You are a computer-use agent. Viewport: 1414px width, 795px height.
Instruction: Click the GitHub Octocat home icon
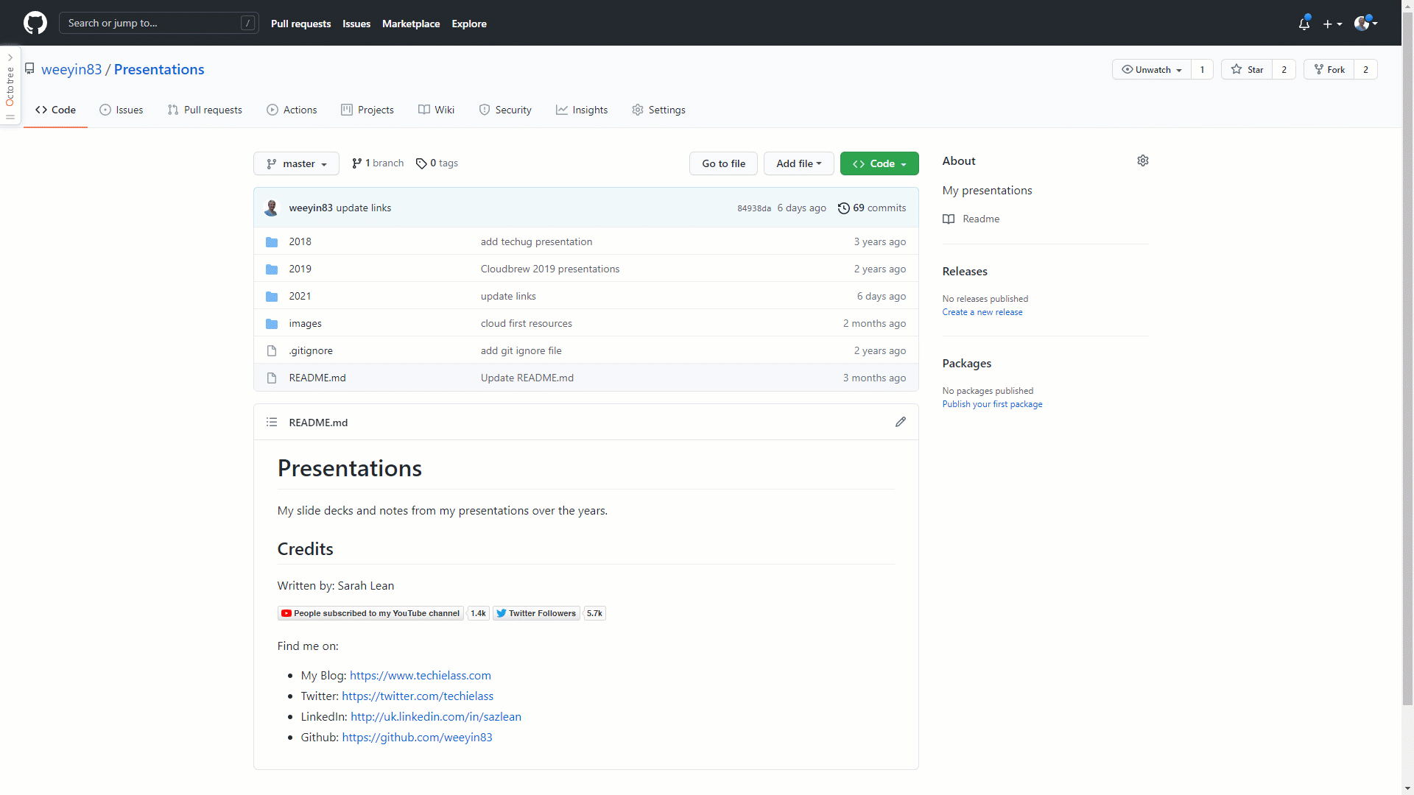(x=36, y=22)
